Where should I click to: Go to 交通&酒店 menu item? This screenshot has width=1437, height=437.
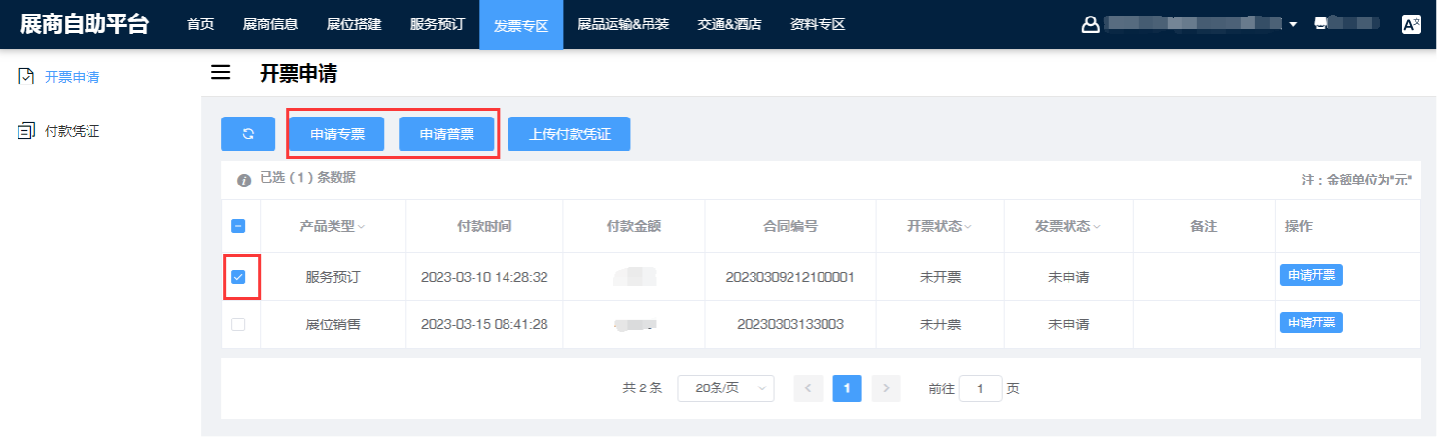pos(729,24)
